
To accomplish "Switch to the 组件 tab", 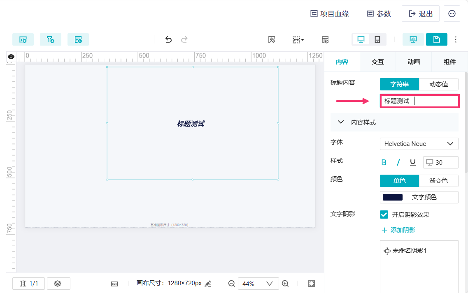I will click(449, 62).
